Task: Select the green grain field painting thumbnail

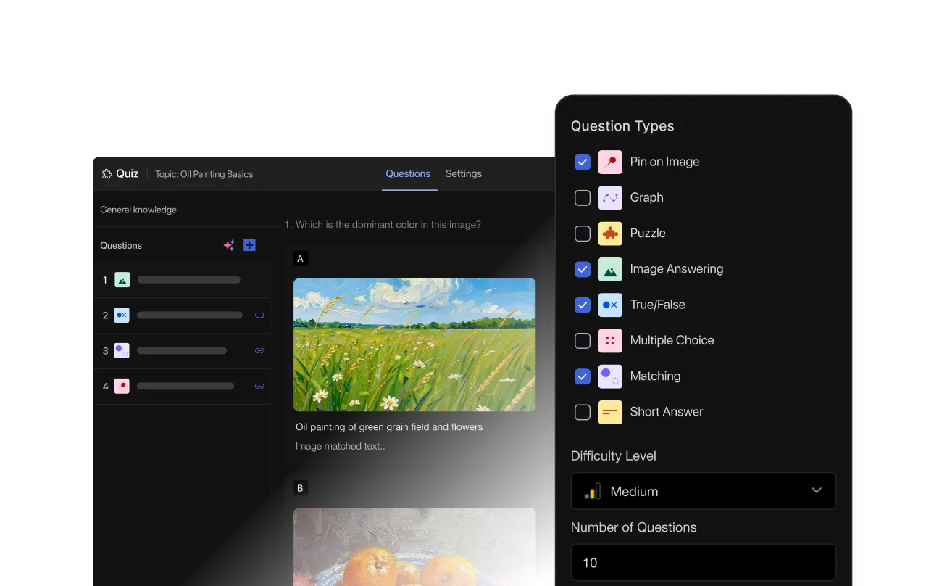Action: 414,345
